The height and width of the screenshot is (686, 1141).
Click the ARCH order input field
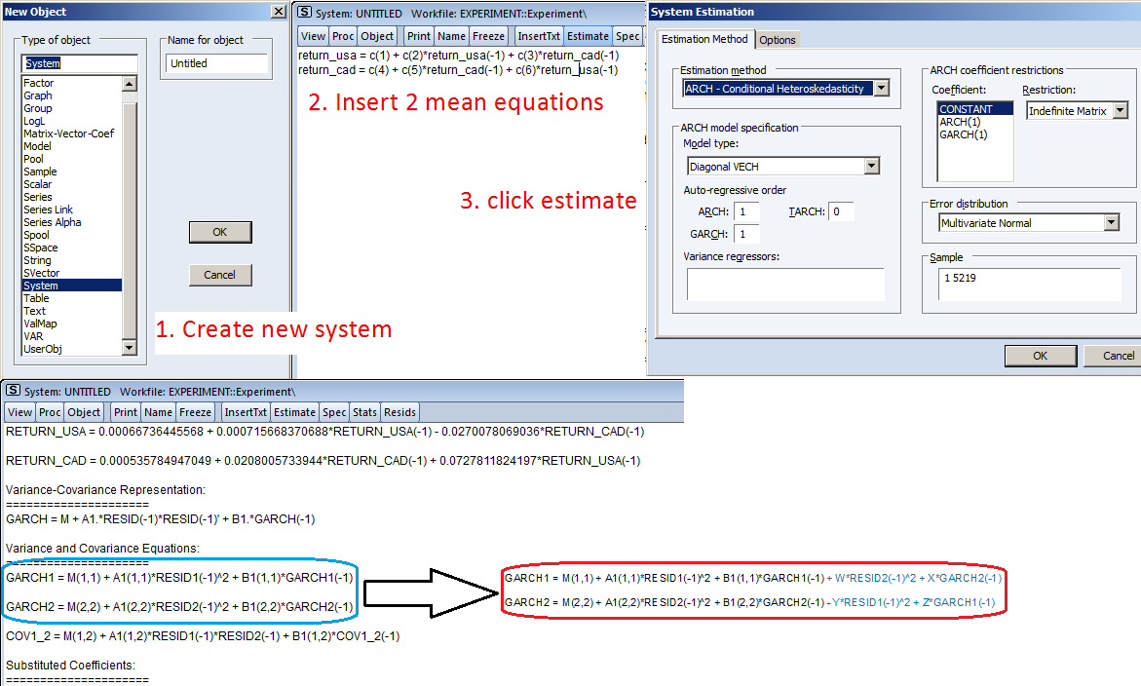pyautogui.click(x=746, y=211)
